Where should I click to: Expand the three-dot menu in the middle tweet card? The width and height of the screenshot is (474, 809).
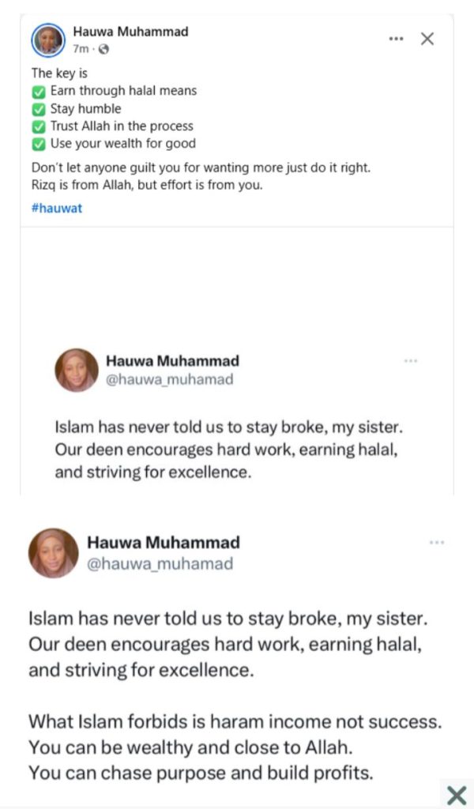[x=410, y=361]
